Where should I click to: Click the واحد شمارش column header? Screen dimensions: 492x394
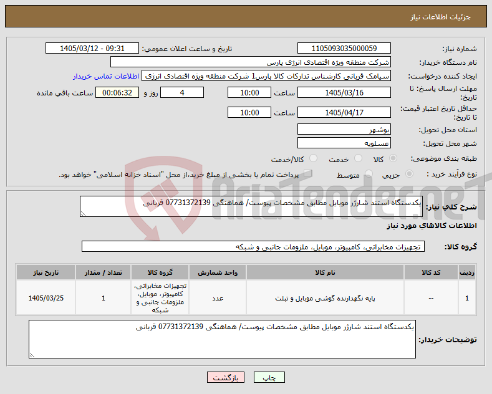[x=218, y=272]
